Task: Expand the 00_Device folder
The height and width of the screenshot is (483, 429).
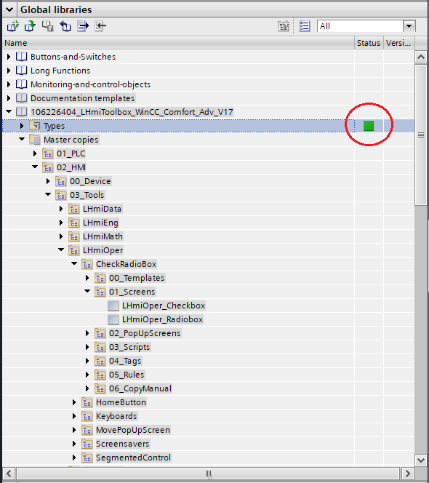Action: click(x=48, y=181)
